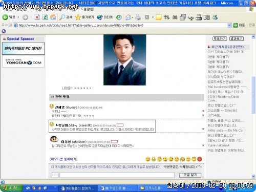Screen dimensions: 256x192
Task: Switch to the '여러분들의 참여가' taskbar window
Action: [x=78, y=188]
